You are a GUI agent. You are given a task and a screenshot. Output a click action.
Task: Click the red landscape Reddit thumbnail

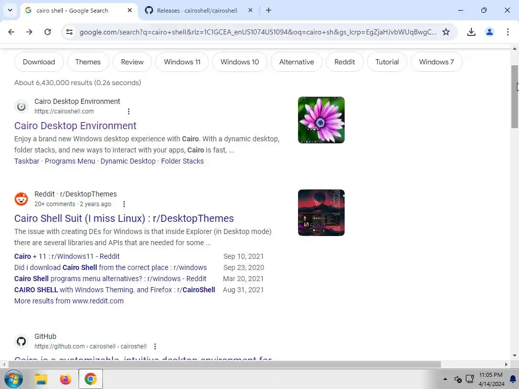[321, 213]
